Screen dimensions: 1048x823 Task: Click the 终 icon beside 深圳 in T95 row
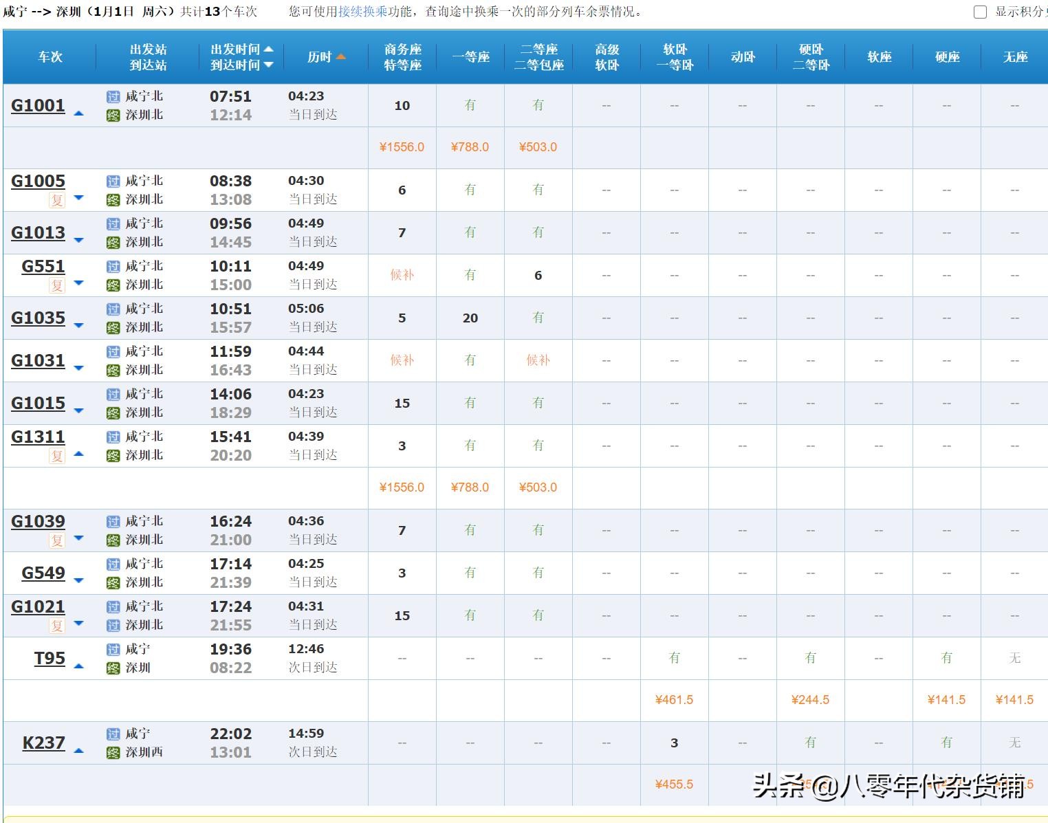coord(112,667)
